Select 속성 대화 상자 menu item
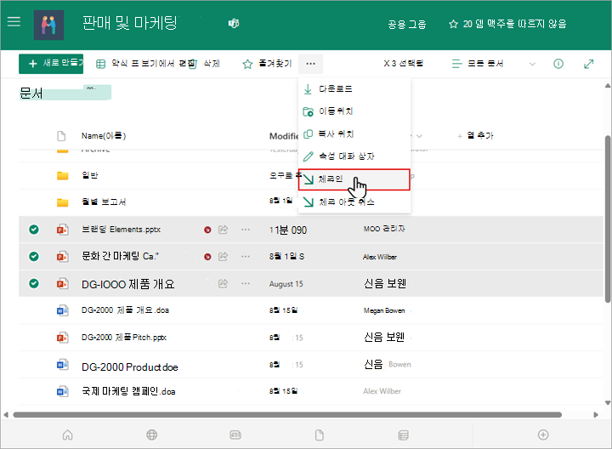612x449 pixels. coord(354,156)
